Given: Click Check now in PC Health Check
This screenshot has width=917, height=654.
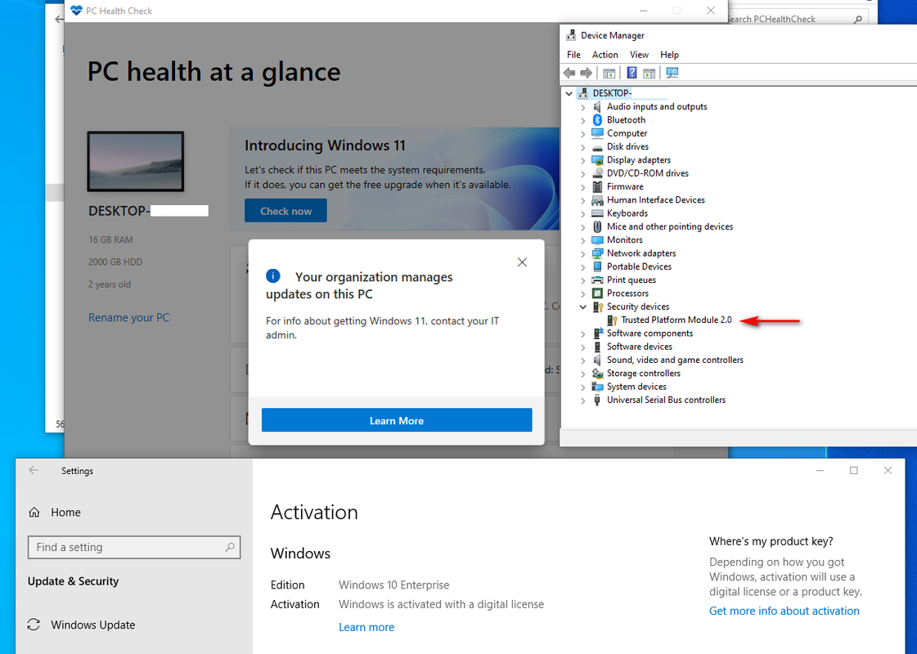Looking at the screenshot, I should [x=285, y=211].
